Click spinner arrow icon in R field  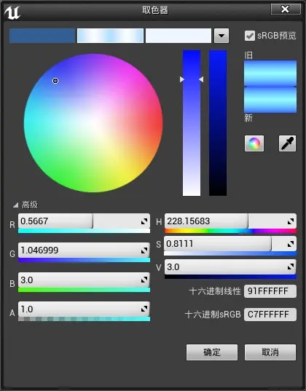pyautogui.click(x=144, y=221)
